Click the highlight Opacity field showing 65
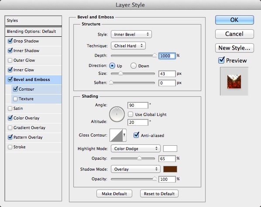The height and width of the screenshot is (207, 261). [x=167, y=158]
